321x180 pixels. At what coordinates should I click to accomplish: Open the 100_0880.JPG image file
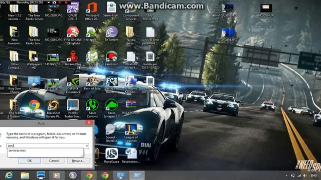point(53,10)
